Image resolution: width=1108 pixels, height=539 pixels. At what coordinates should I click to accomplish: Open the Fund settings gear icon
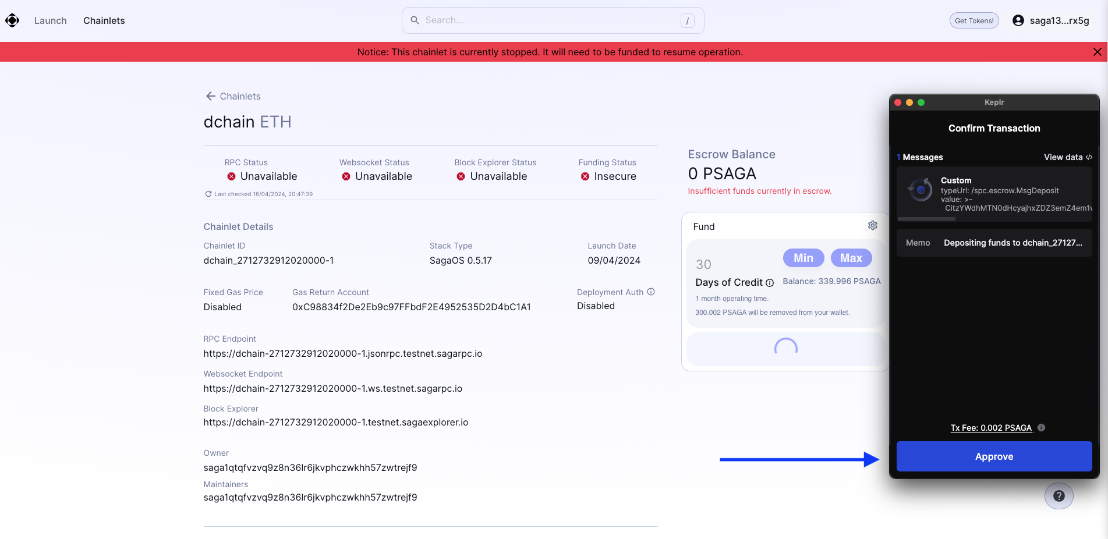coord(872,225)
